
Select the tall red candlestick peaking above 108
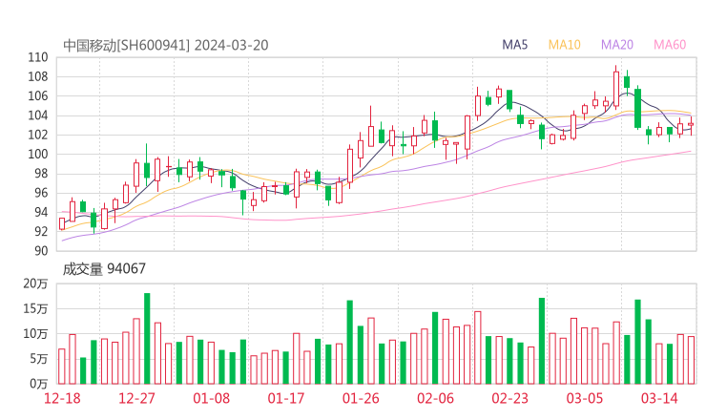(616, 89)
